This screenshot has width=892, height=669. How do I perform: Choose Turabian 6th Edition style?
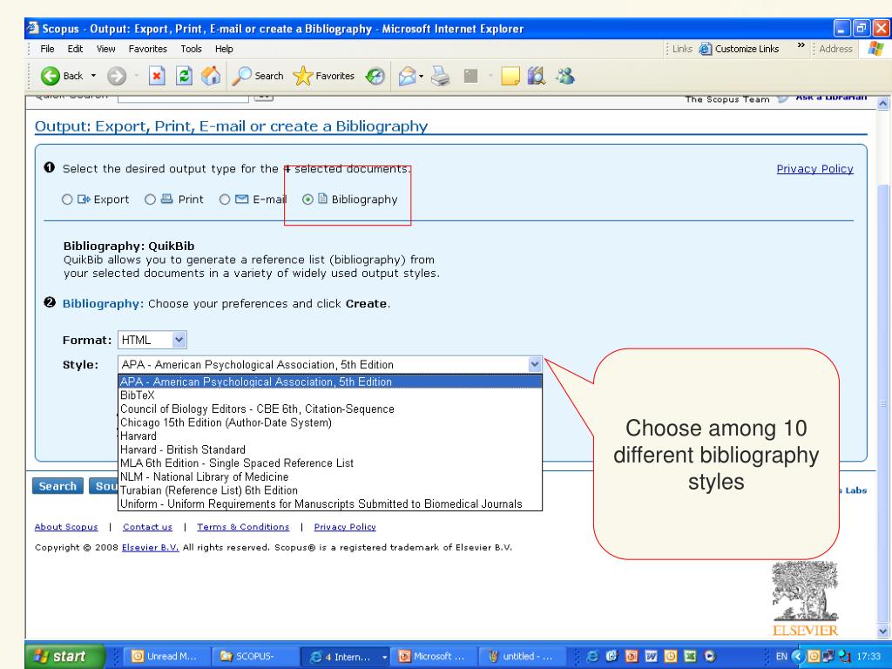(x=330, y=490)
